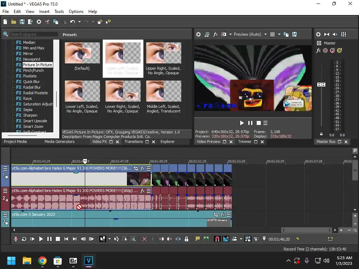Image resolution: width=359 pixels, height=269 pixels.
Task: Open Event FX on track 2 audio clip
Action: [x=142, y=191]
